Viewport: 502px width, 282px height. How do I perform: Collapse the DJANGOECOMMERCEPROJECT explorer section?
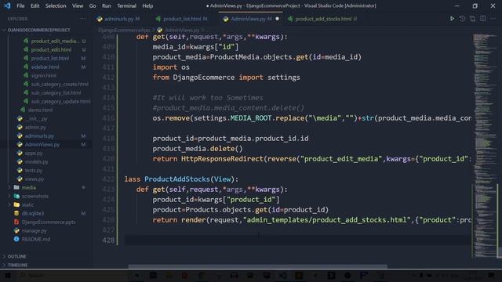[38, 30]
